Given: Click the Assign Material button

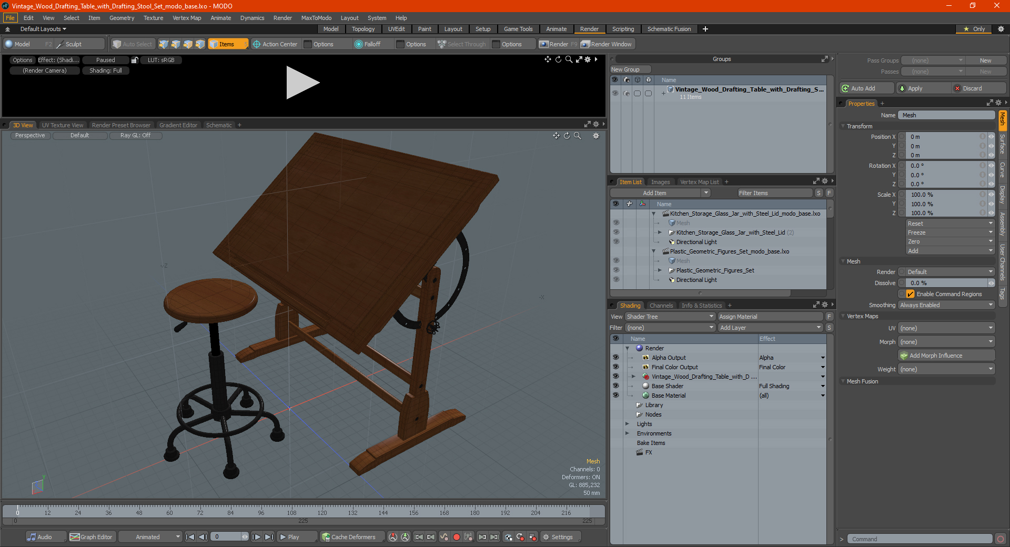Looking at the screenshot, I should (770, 317).
